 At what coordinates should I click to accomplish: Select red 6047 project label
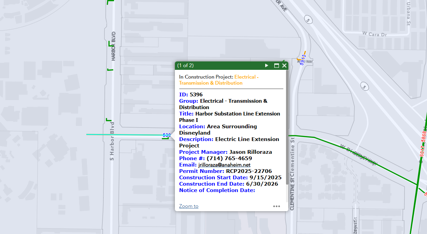[422, 153]
